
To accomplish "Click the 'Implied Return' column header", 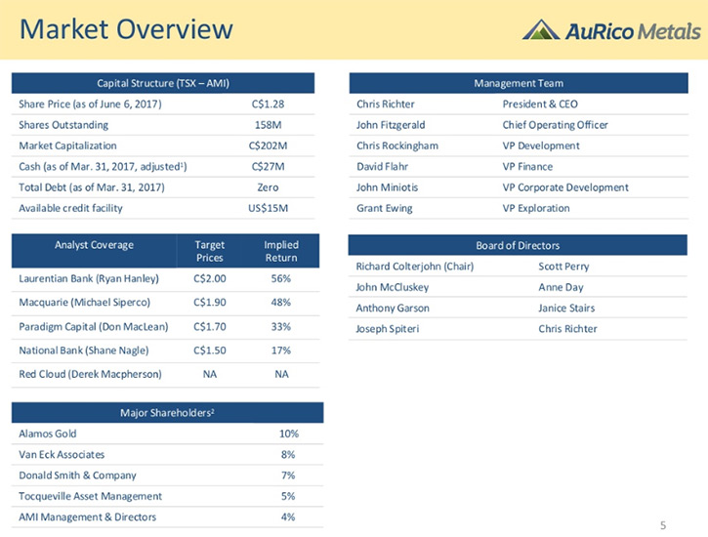I will [281, 251].
